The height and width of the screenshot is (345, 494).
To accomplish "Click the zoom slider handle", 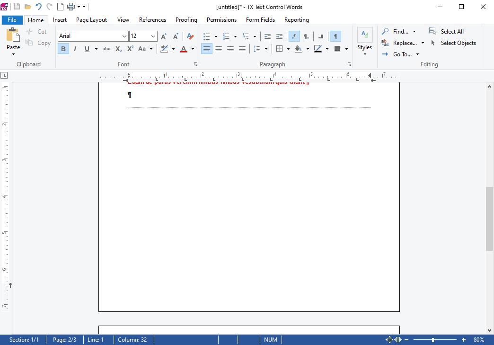I will coord(433,340).
